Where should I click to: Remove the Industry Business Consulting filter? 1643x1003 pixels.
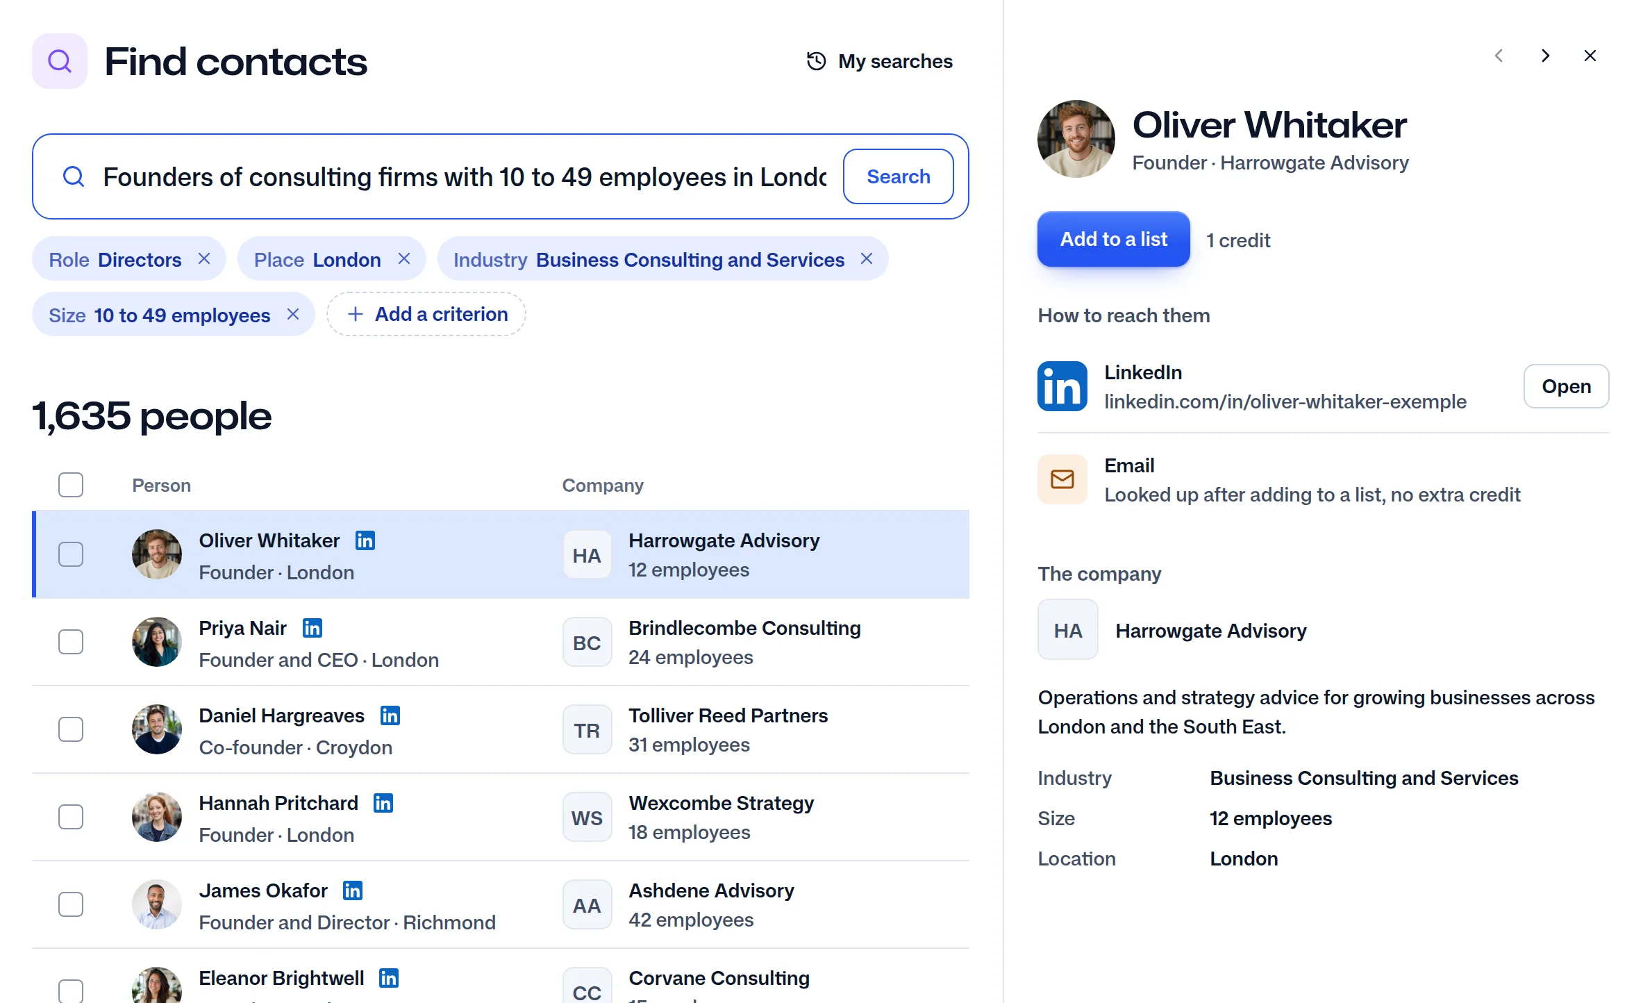(x=867, y=258)
